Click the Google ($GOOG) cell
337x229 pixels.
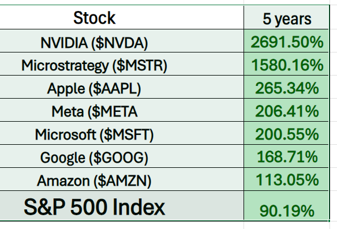click(x=122, y=156)
